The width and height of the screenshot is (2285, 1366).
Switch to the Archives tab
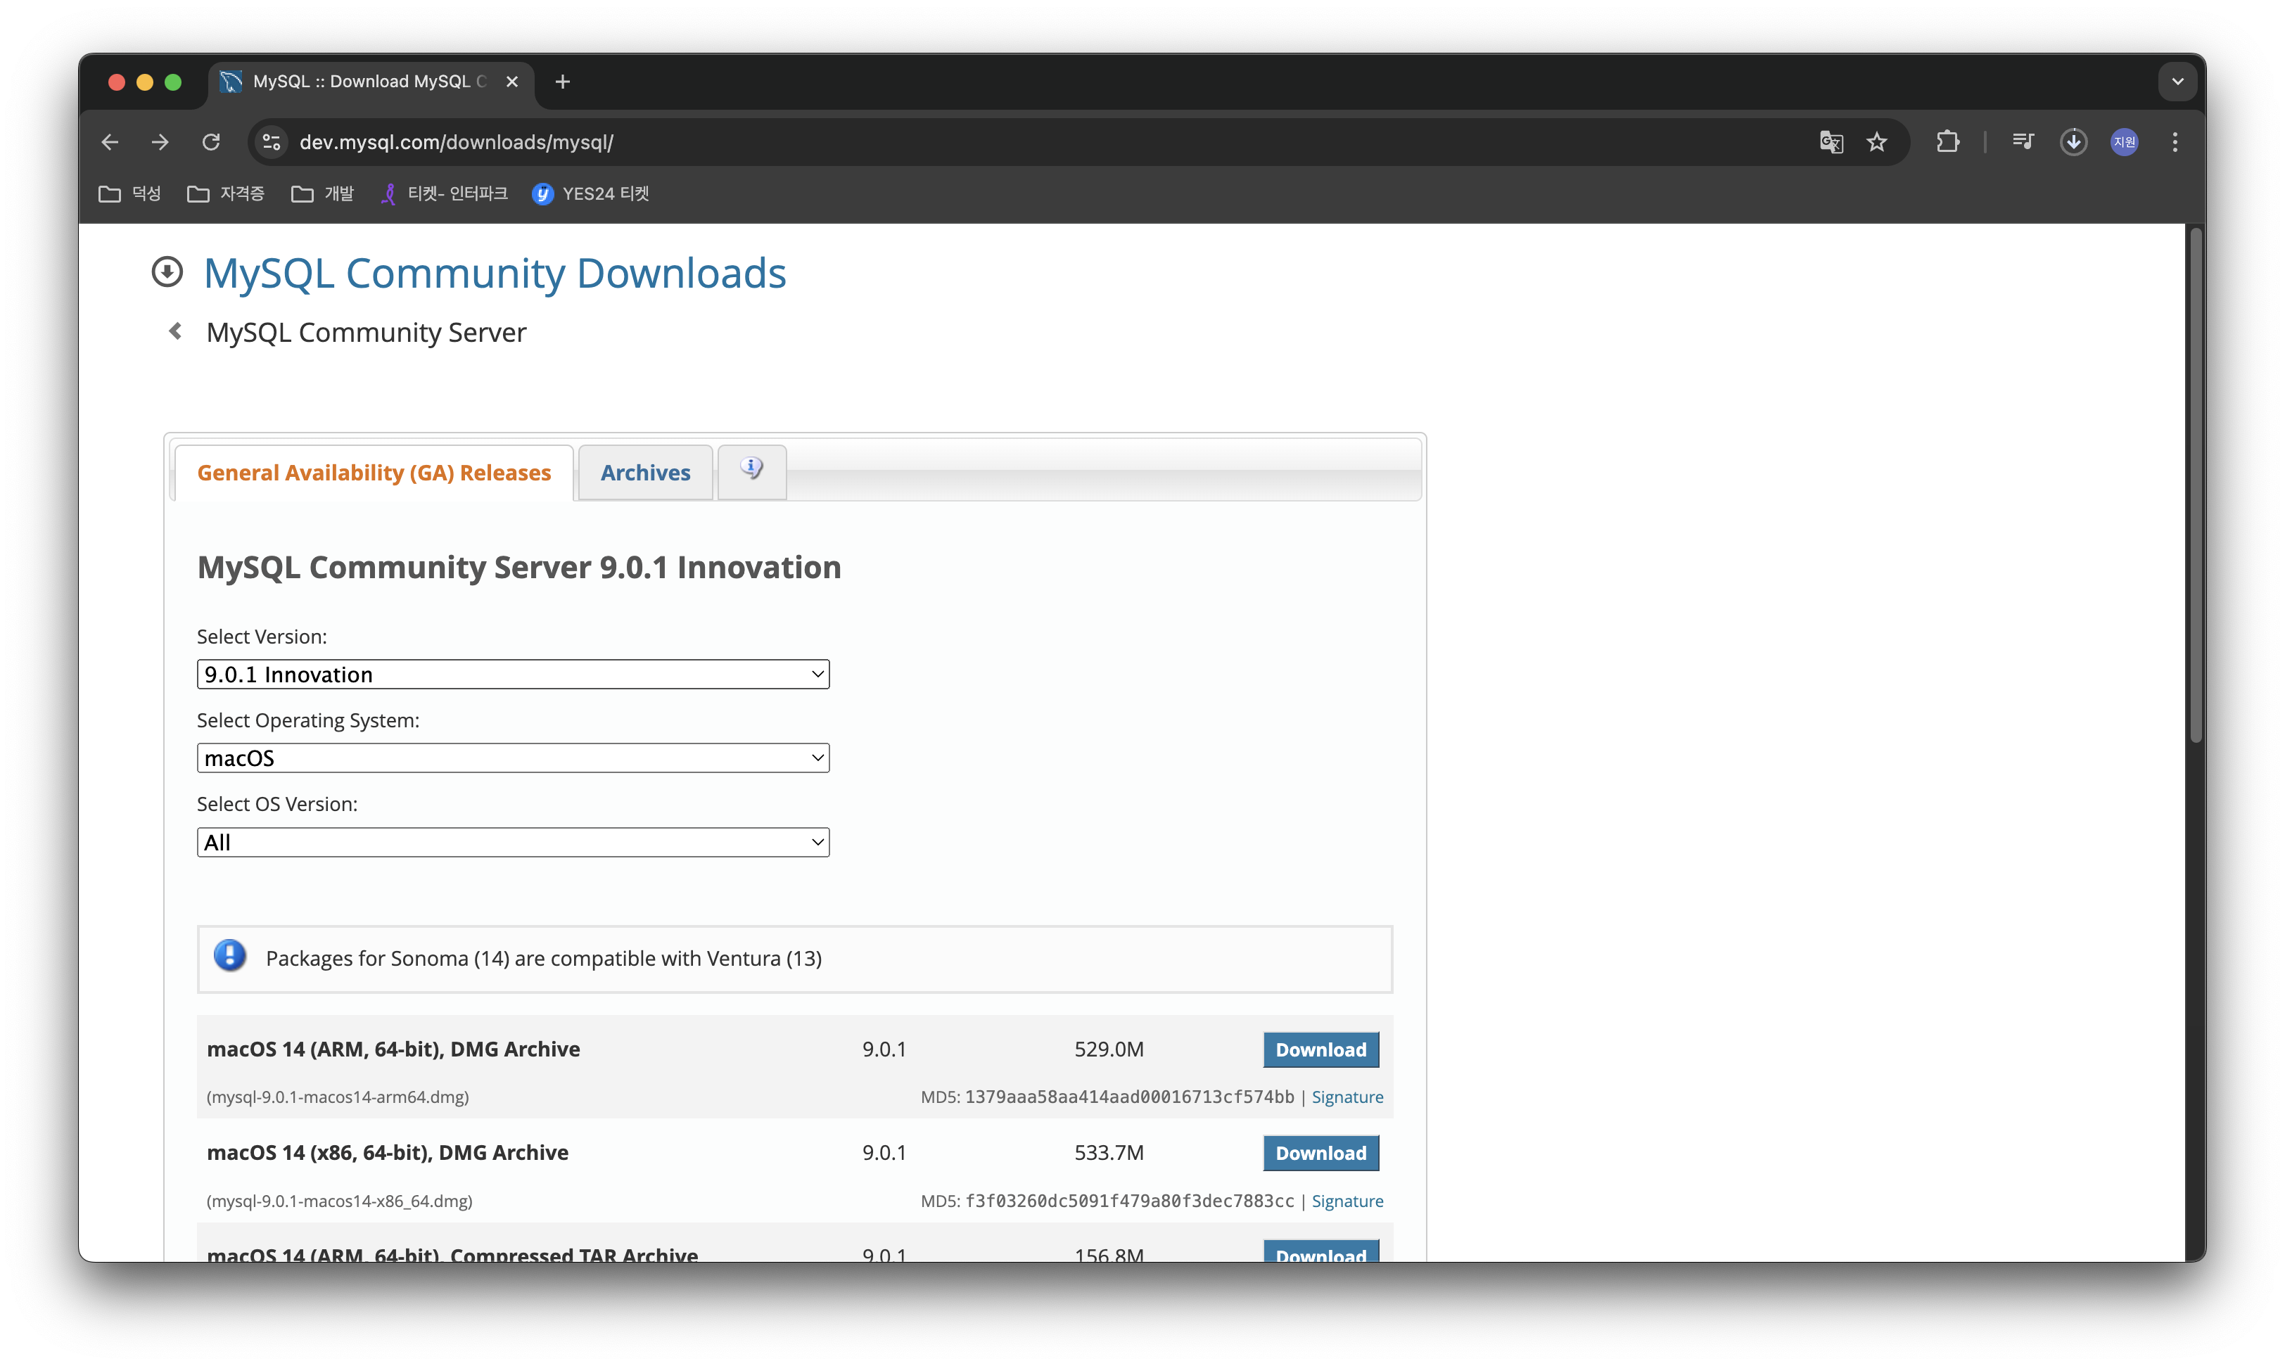(644, 473)
